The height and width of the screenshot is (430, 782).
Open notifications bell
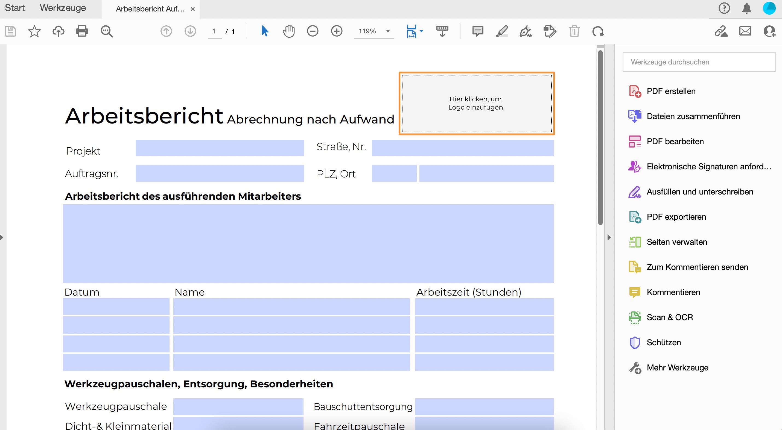tap(746, 8)
